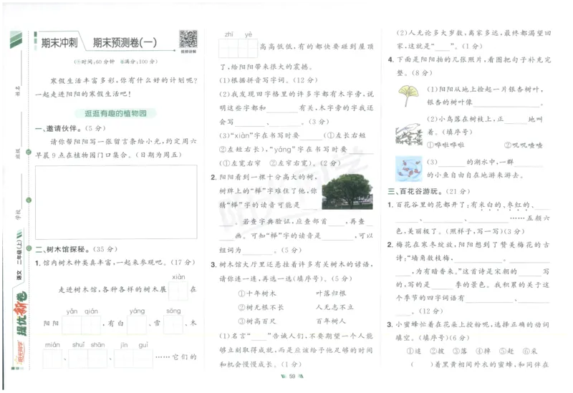The width and height of the screenshot is (573, 393).
Task: Click option ①哗啦哗啦
Action: click(x=446, y=145)
